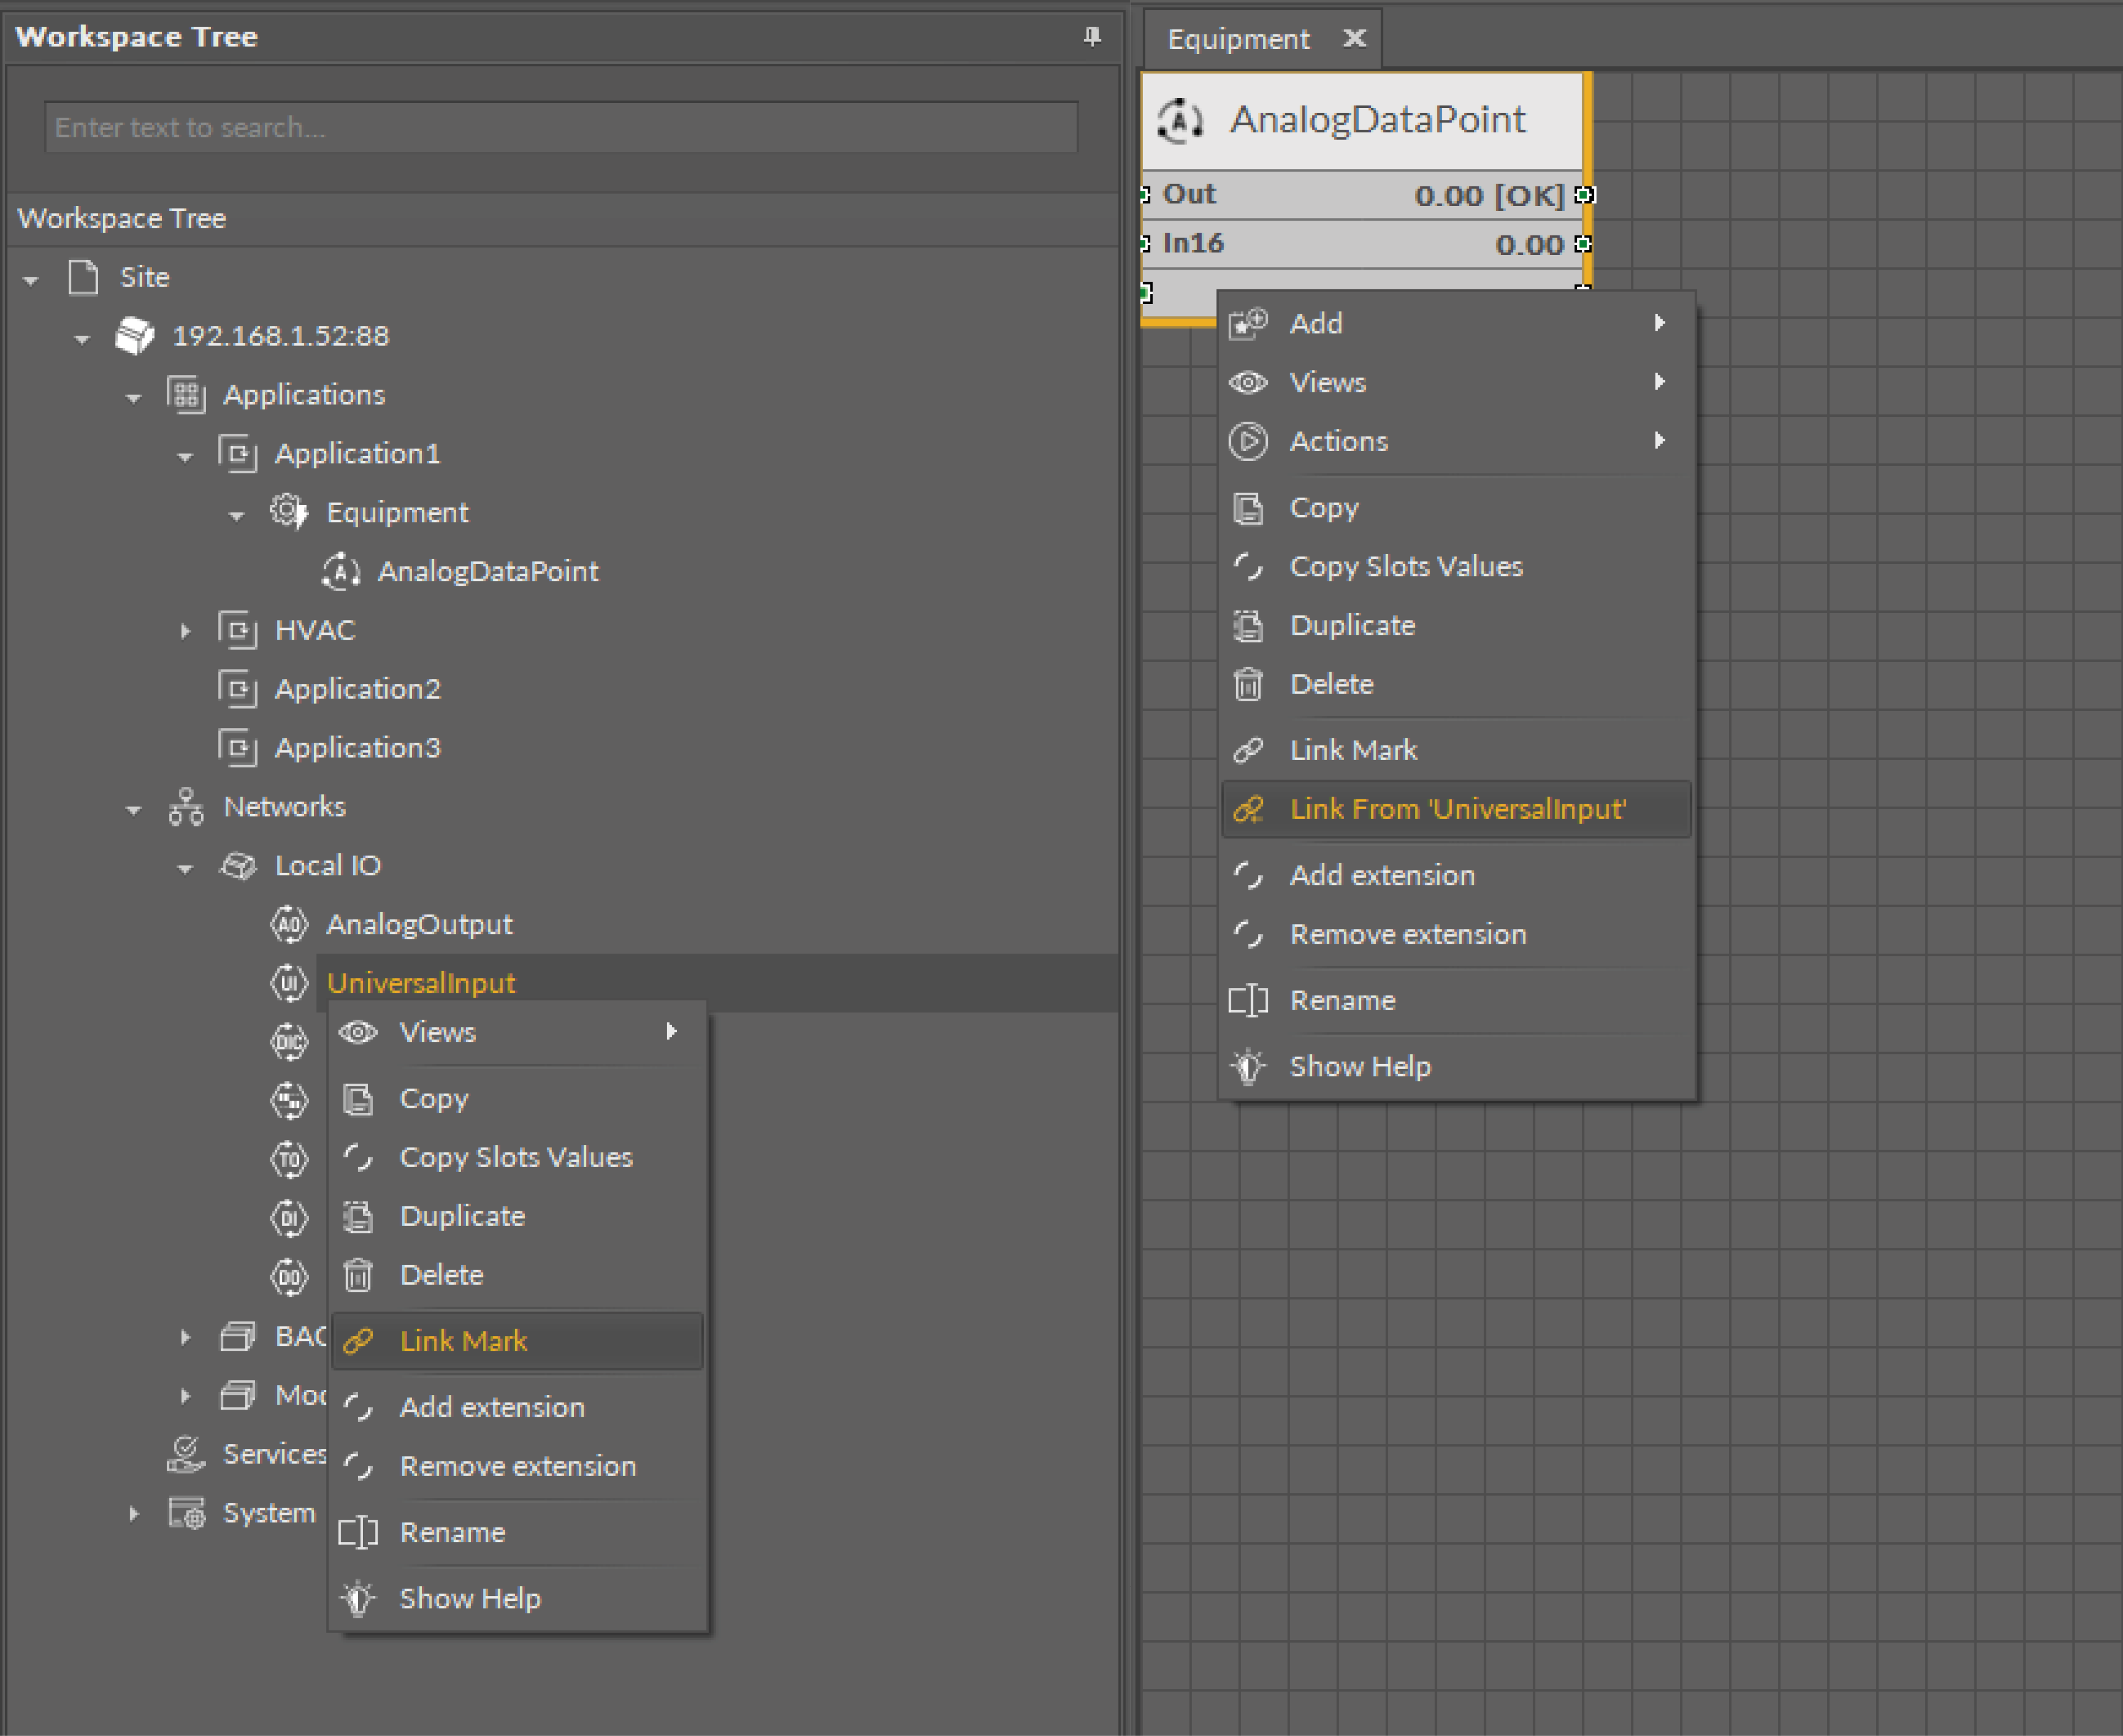Click the Out slot output connector
The image size is (2123, 1736).
(x=1584, y=194)
